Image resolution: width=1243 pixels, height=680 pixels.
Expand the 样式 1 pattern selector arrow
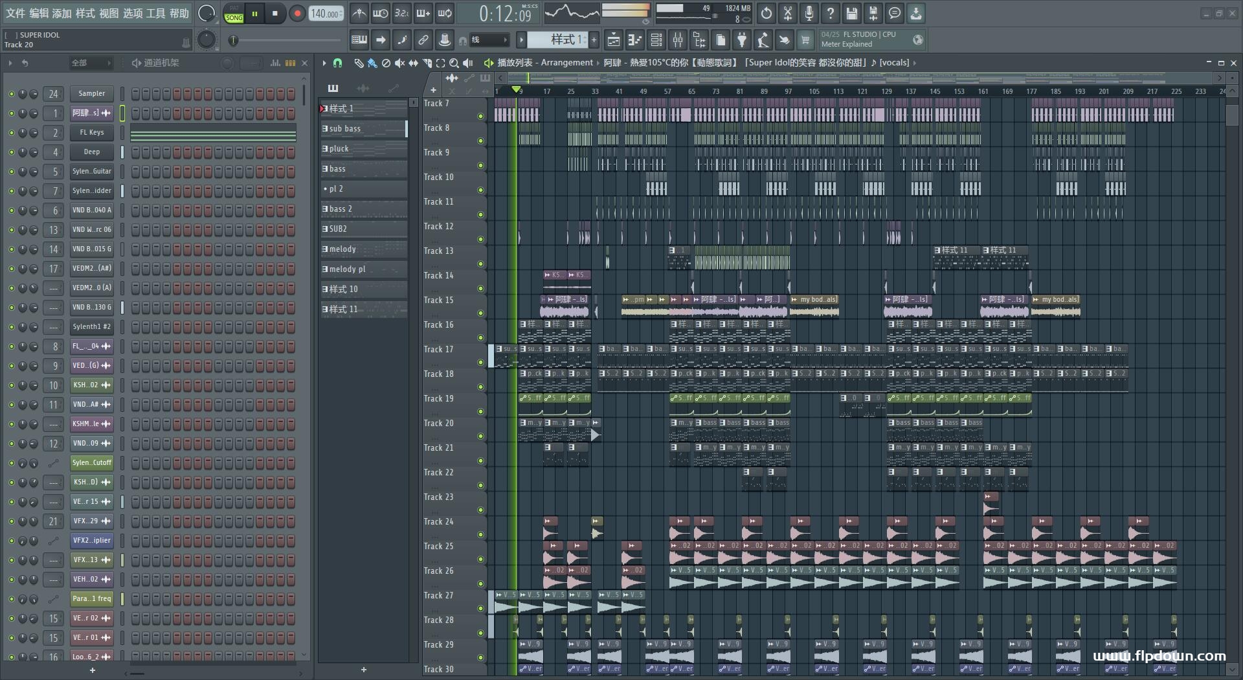pos(521,40)
